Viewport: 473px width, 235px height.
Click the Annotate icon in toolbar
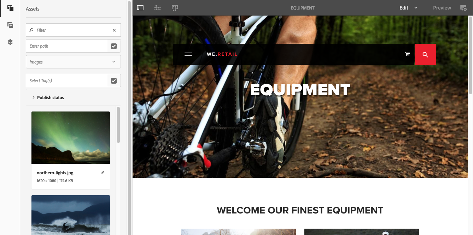[x=463, y=8]
